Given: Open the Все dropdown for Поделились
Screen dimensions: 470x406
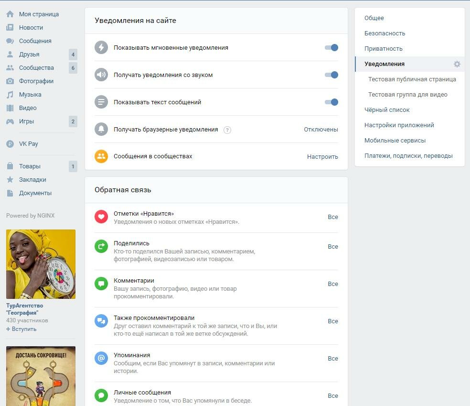Looking at the screenshot, I should pyautogui.click(x=332, y=247).
